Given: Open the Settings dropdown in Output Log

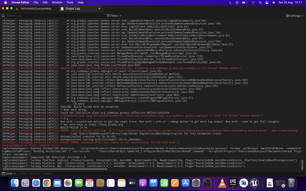Looking at the screenshot, I should point(294,16).
